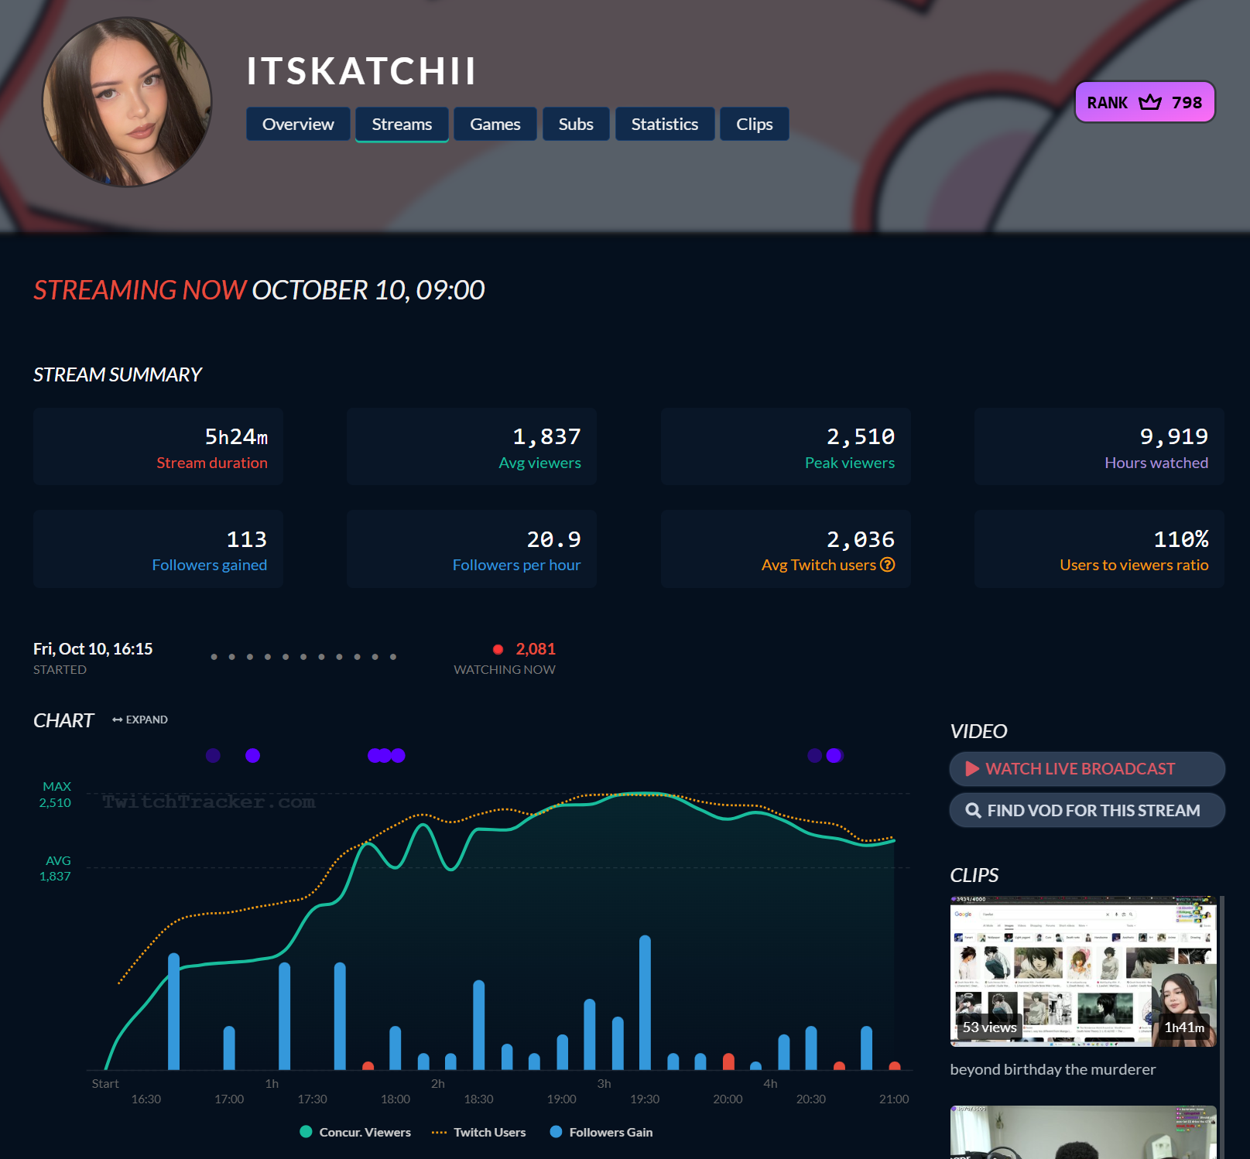1250x1159 pixels.
Task: Go to the Statistics tab
Action: point(665,124)
